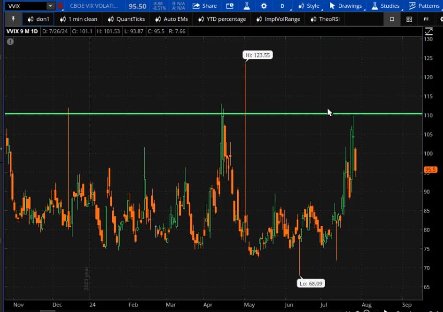Open the Patterns menu
This screenshot has width=443, height=312.
pyautogui.click(x=424, y=6)
